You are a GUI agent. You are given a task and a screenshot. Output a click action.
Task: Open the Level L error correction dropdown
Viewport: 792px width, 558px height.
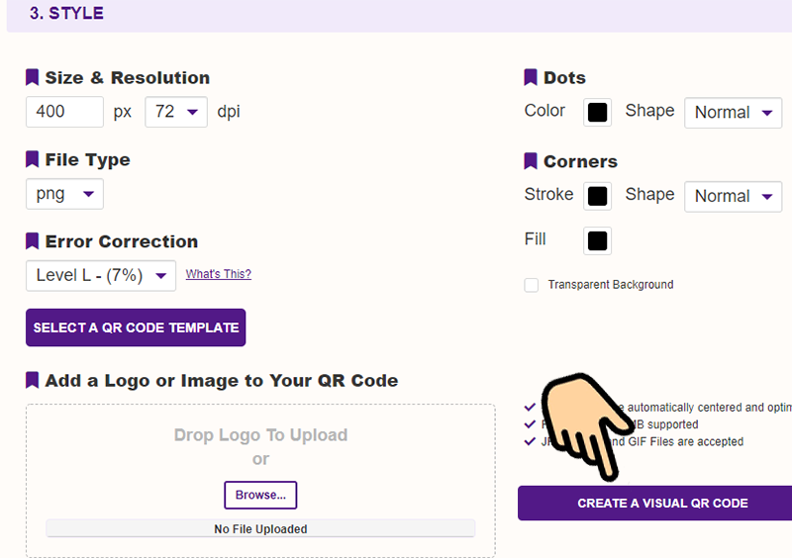(101, 276)
